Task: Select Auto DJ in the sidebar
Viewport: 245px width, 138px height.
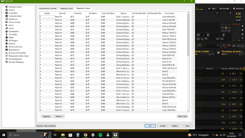Action: pos(10,44)
